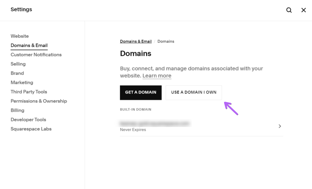This screenshot has width=312, height=189.
Task: Select Developer Tools in the sidebar
Action: pos(28,120)
